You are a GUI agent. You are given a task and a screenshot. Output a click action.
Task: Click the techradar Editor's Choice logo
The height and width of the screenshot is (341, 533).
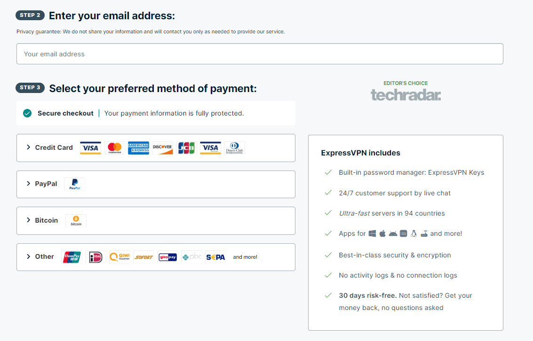pos(406,91)
